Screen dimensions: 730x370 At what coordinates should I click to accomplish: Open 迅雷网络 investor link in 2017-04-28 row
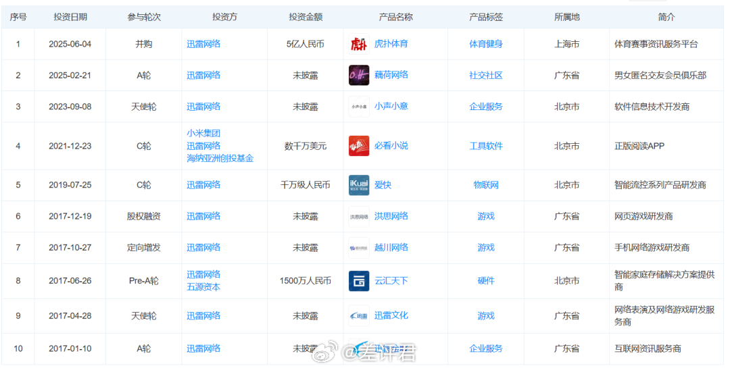pos(203,316)
